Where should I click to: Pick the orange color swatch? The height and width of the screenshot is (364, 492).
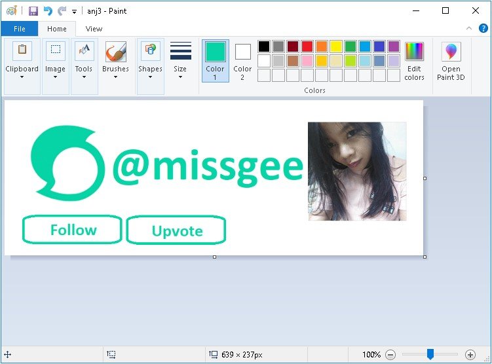322,46
